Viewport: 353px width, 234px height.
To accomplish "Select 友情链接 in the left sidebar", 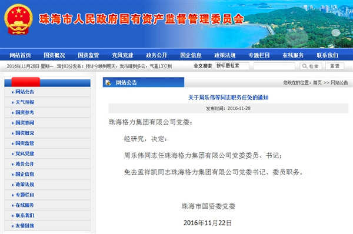I will click(25, 226).
